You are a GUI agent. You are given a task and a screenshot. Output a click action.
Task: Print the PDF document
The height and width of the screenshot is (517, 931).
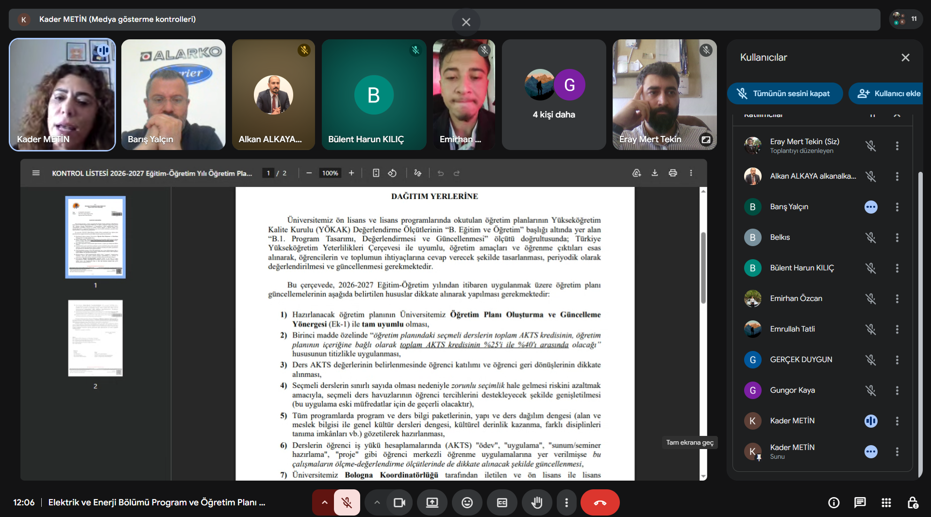coord(673,173)
